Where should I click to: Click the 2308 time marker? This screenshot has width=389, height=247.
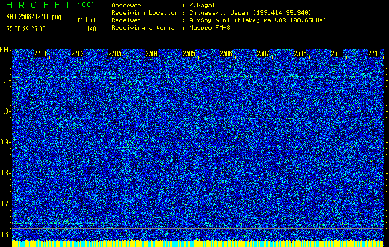300,54
